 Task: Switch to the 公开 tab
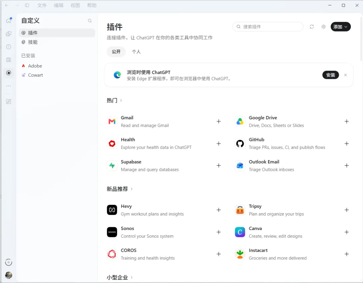tap(116, 52)
